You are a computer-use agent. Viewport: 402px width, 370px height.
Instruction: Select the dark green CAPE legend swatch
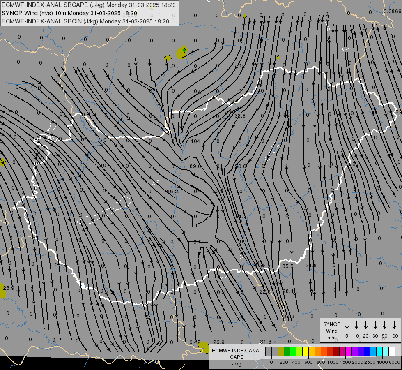pyautogui.click(x=287, y=352)
